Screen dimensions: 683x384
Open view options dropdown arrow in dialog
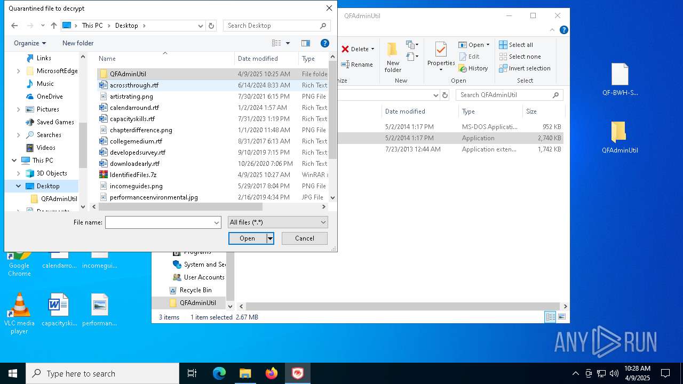[288, 43]
